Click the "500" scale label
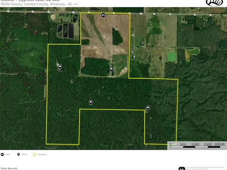Screen dimensions: 227x170 tap(183, 144)
